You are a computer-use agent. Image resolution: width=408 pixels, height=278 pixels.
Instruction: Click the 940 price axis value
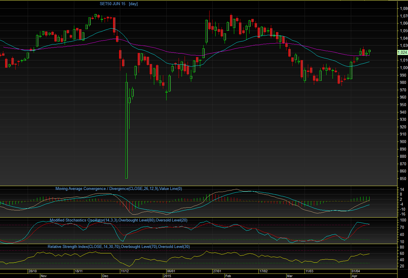tap(403, 112)
